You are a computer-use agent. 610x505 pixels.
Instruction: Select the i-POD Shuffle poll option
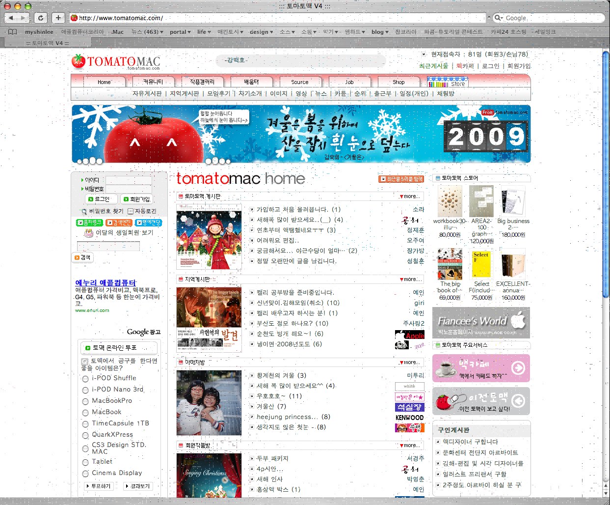click(x=85, y=379)
